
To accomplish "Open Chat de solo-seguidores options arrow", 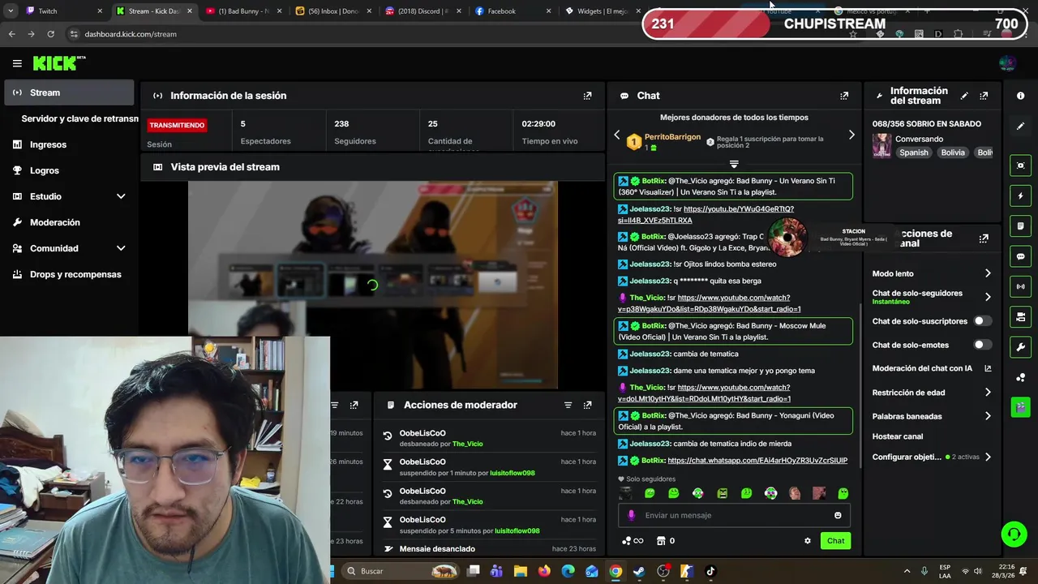I will pos(988,297).
